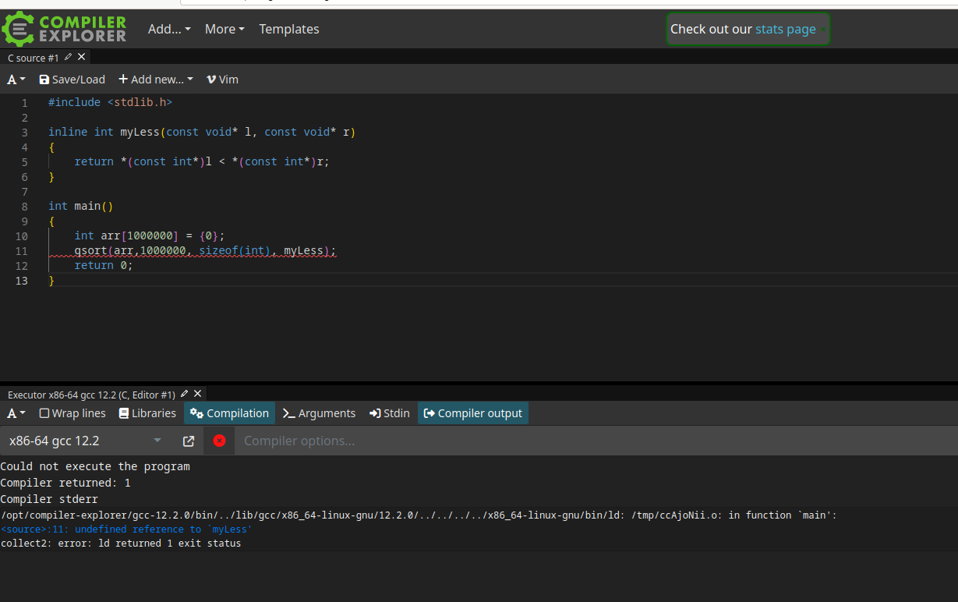Expand the More menu
Screen dimensions: 958x602
point(224,29)
